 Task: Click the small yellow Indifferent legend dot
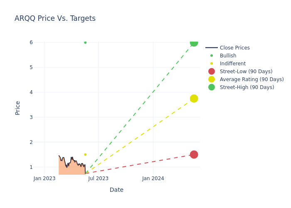pos(212,64)
